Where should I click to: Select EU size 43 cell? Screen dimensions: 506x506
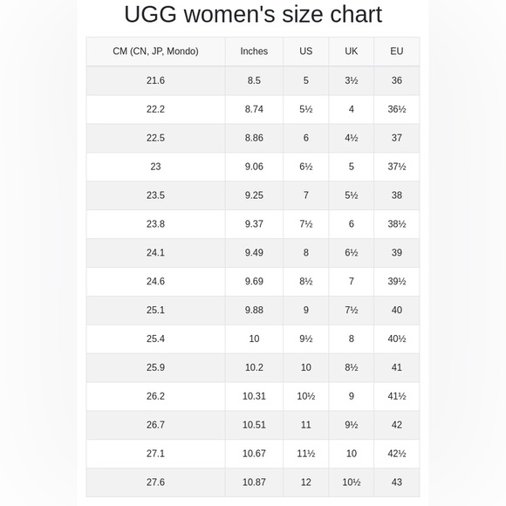[397, 482]
